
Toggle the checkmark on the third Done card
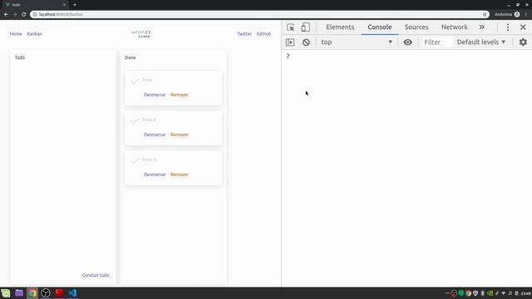[x=135, y=160]
